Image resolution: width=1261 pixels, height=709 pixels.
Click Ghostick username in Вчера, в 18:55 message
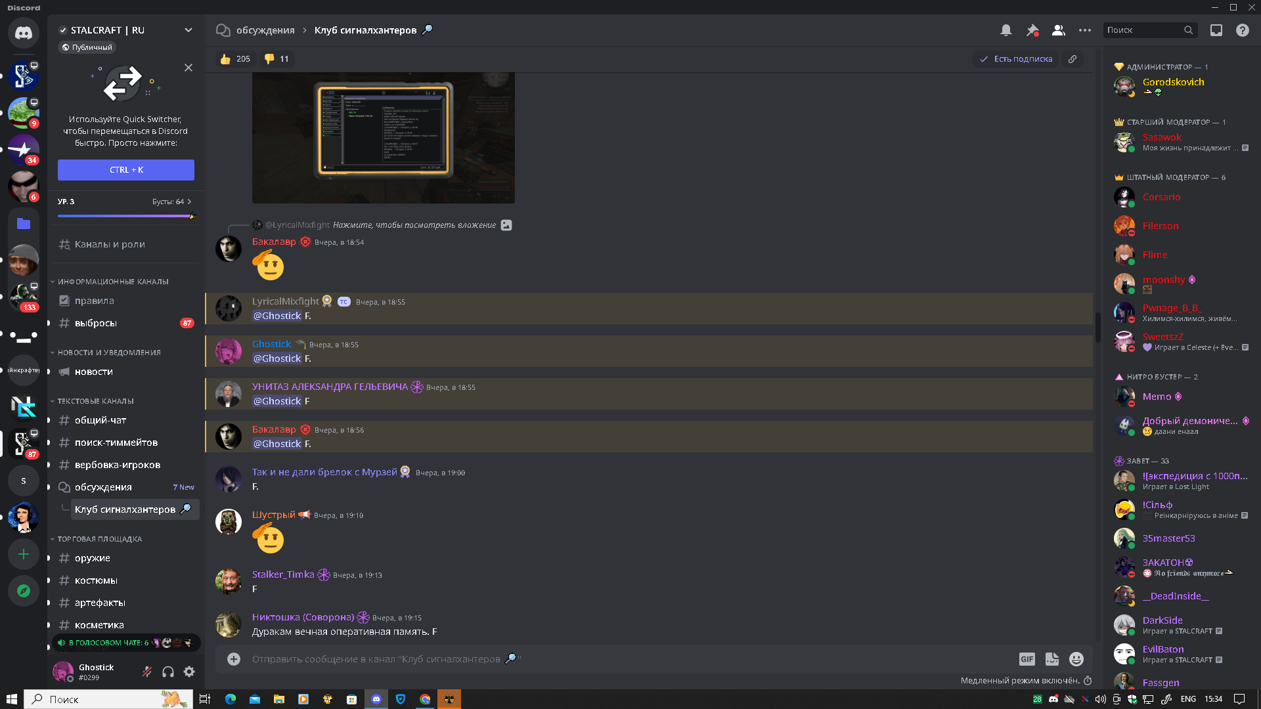point(271,344)
